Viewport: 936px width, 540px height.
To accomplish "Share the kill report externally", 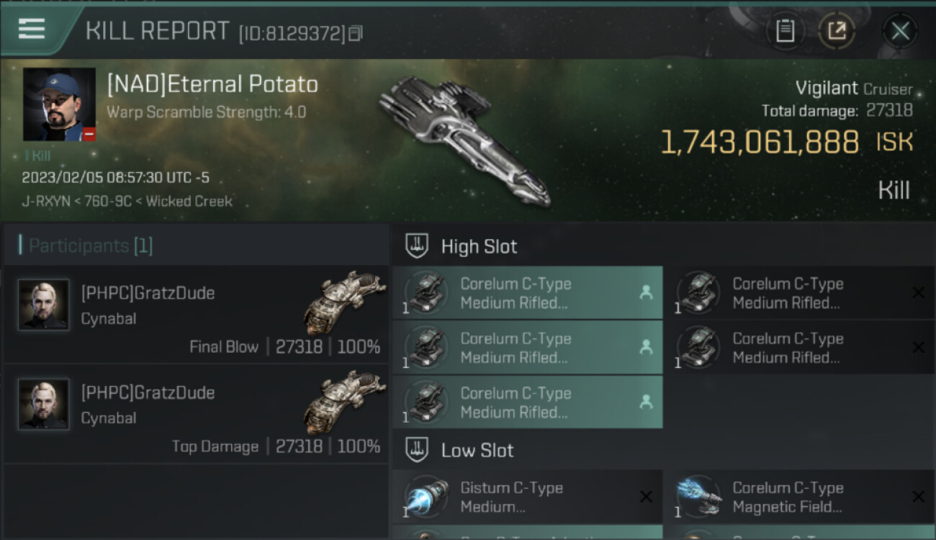I will [836, 31].
